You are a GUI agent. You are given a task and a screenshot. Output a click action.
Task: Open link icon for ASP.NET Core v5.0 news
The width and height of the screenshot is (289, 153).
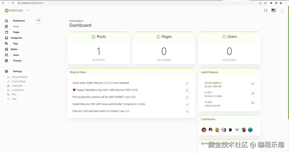(187, 97)
